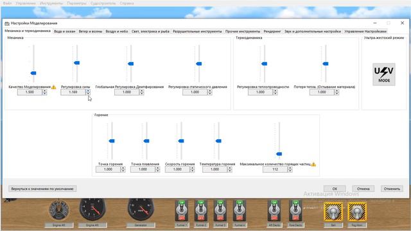This screenshot has width=411, height=231.
Task: Open the Файл menu in the main window
Action: (7, 3)
